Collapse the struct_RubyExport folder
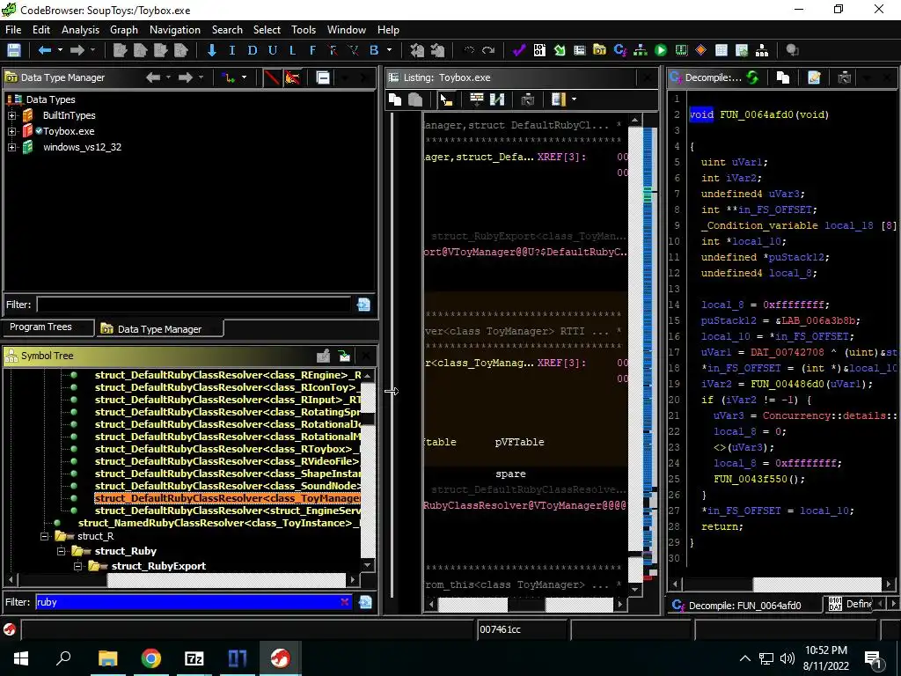This screenshot has height=676, width=901. [77, 566]
